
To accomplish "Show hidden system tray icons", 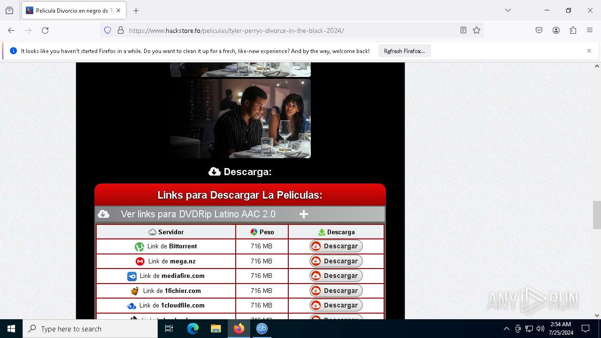I will [506, 329].
